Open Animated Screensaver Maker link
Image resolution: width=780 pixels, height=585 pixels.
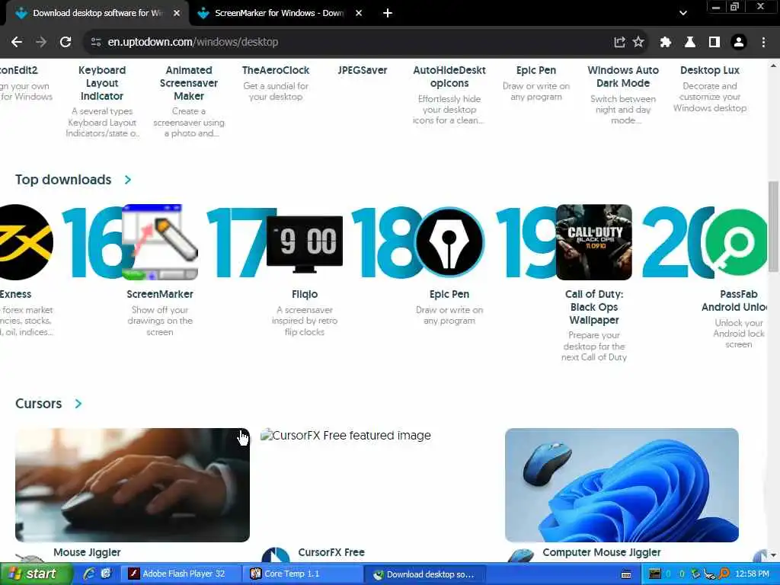click(x=189, y=83)
